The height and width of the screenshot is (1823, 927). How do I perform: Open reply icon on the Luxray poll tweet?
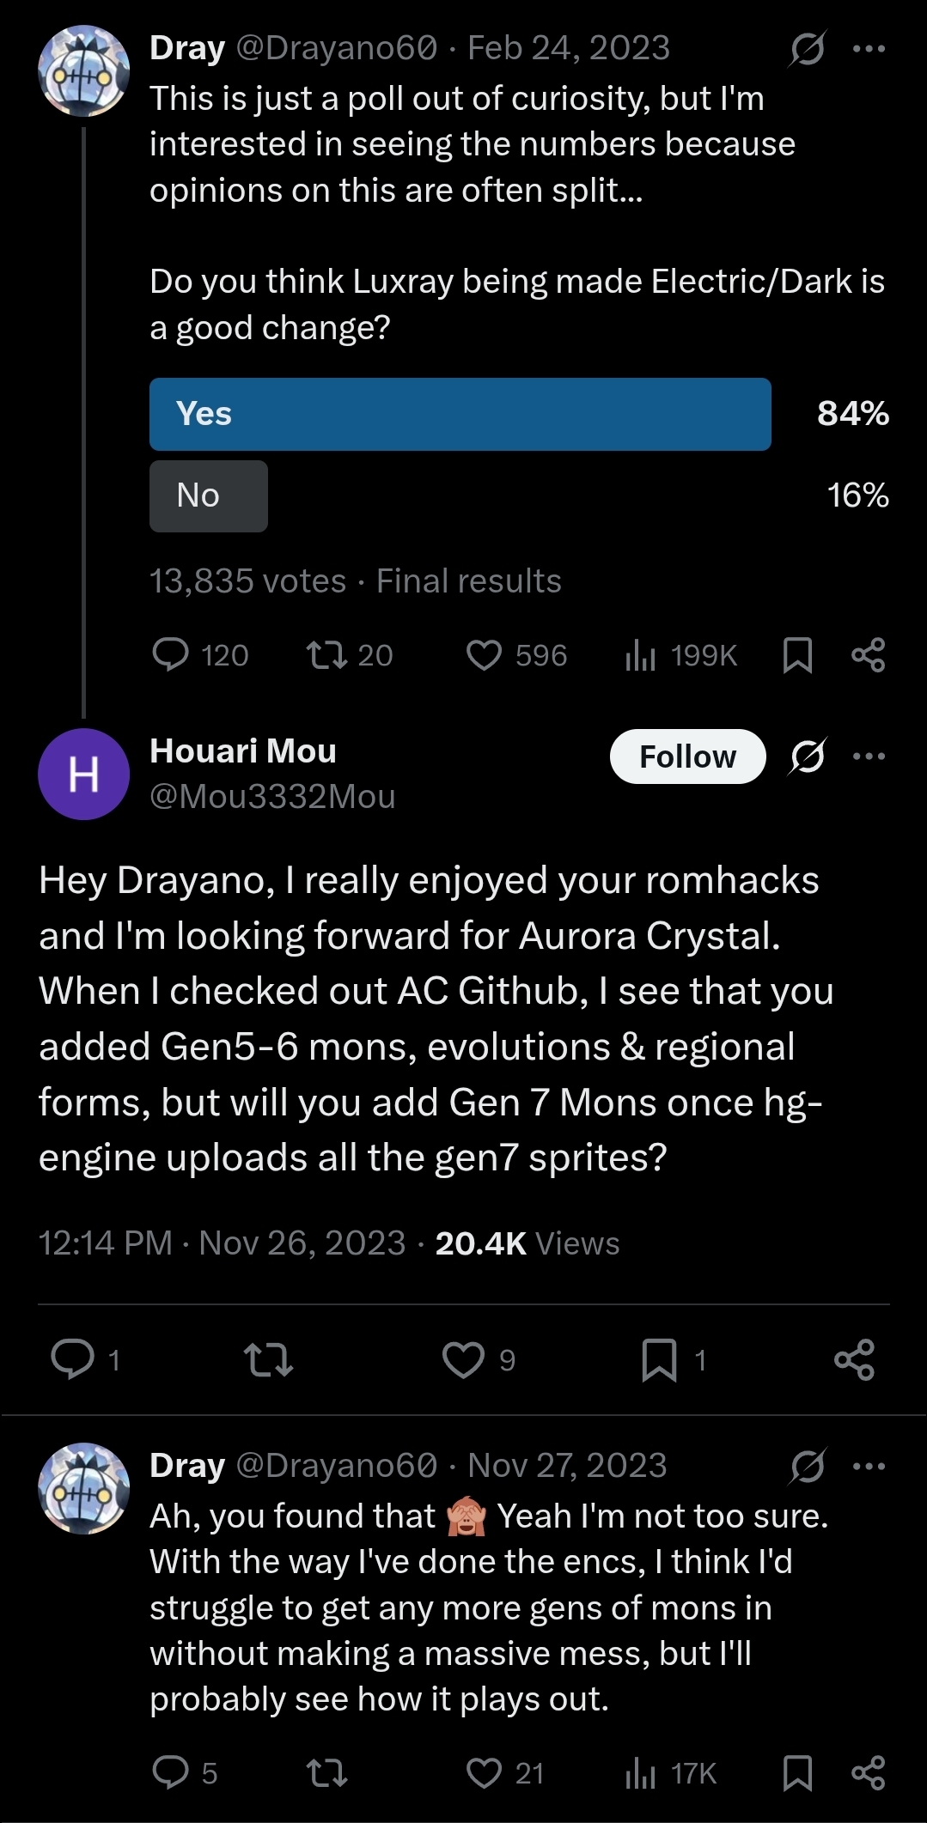171,655
